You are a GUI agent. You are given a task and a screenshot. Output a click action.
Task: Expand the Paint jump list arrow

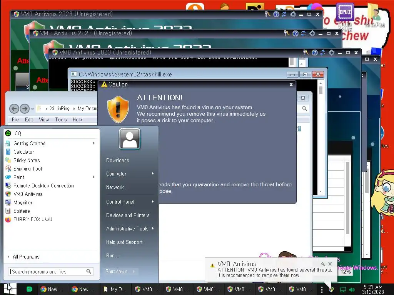tap(94, 177)
